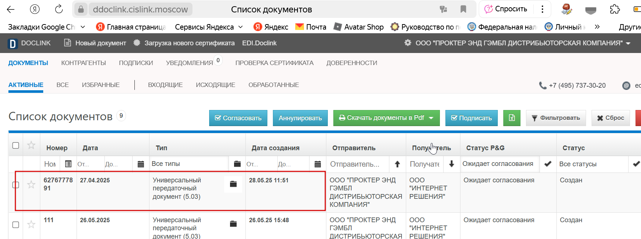Open the Все типы type dropdown

pos(189,164)
